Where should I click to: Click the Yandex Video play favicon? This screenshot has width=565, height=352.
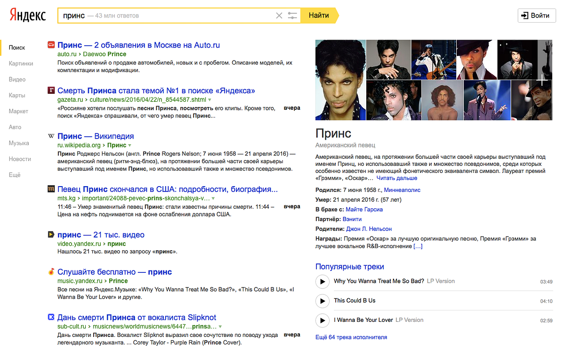(51, 235)
